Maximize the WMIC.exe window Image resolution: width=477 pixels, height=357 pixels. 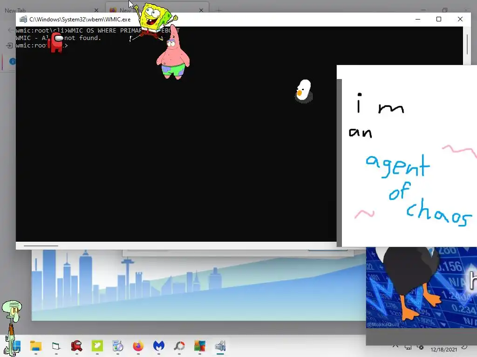[x=439, y=19]
